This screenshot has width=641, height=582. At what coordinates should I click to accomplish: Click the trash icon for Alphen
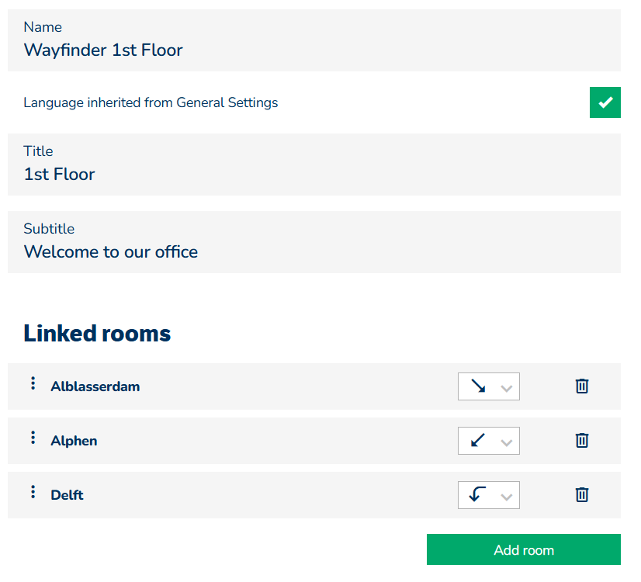pos(582,441)
